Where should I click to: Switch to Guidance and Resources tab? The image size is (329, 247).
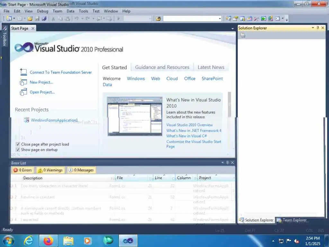(162, 67)
